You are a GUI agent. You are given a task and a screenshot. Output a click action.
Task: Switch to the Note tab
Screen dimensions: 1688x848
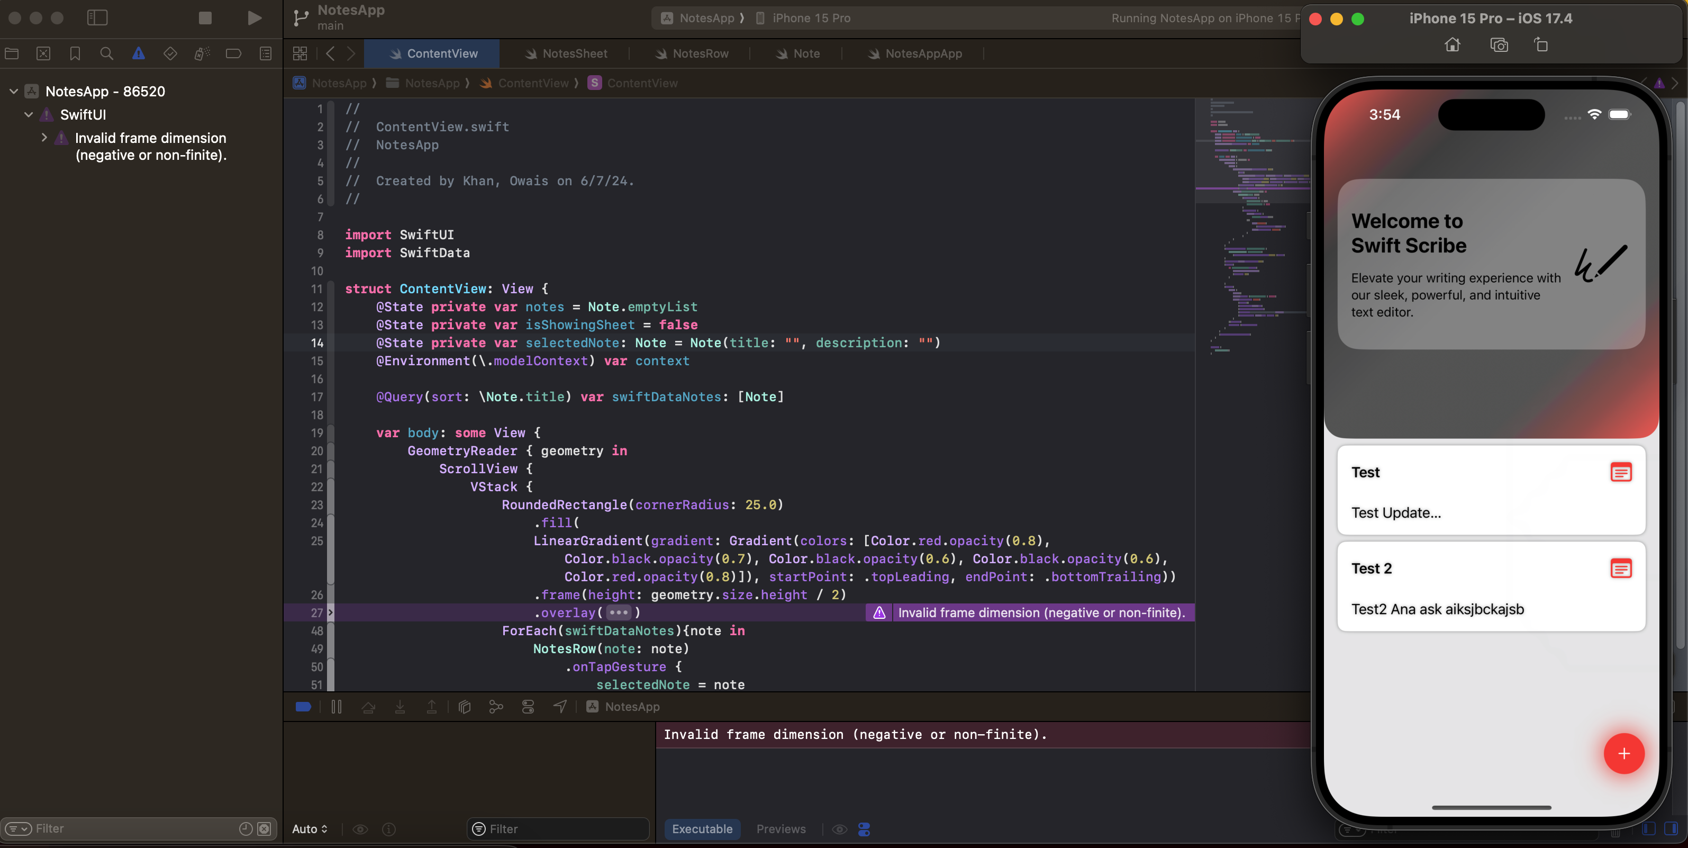click(797, 54)
